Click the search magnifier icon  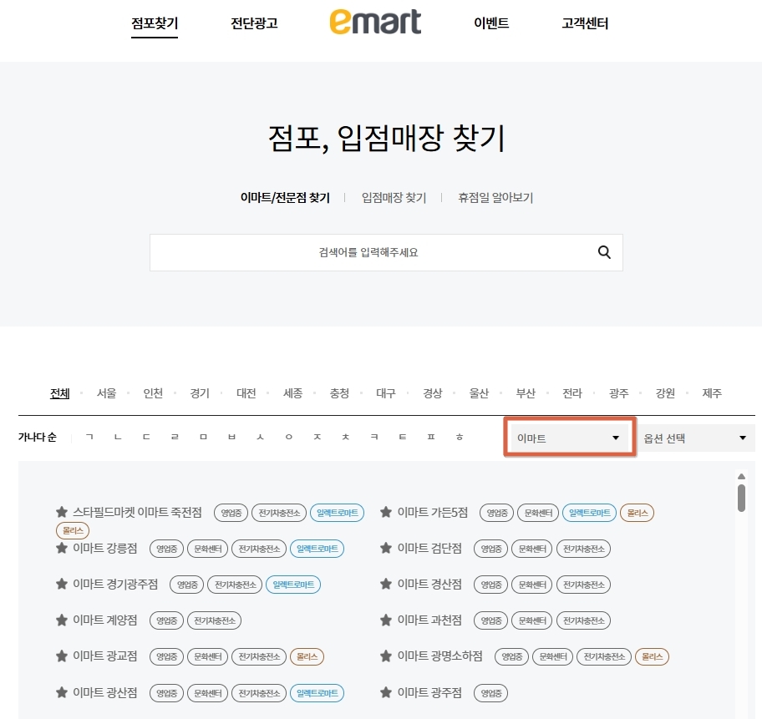[x=604, y=252]
